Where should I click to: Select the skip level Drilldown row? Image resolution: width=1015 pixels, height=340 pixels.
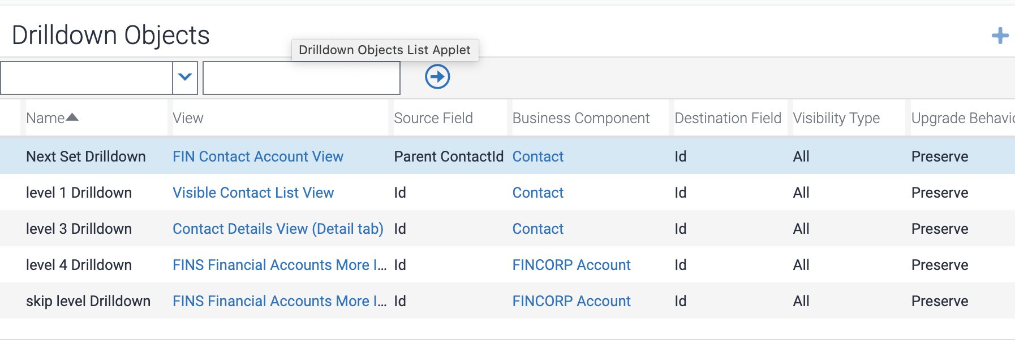tap(88, 301)
